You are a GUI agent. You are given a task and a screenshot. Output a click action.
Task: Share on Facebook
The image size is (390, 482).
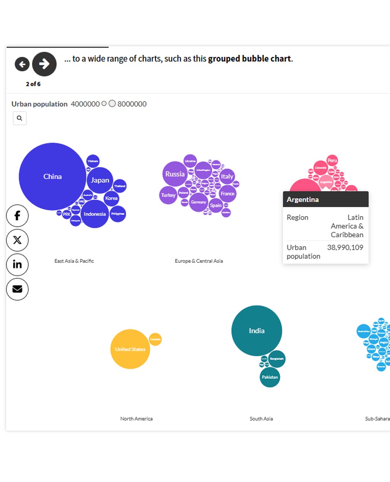coord(17,216)
